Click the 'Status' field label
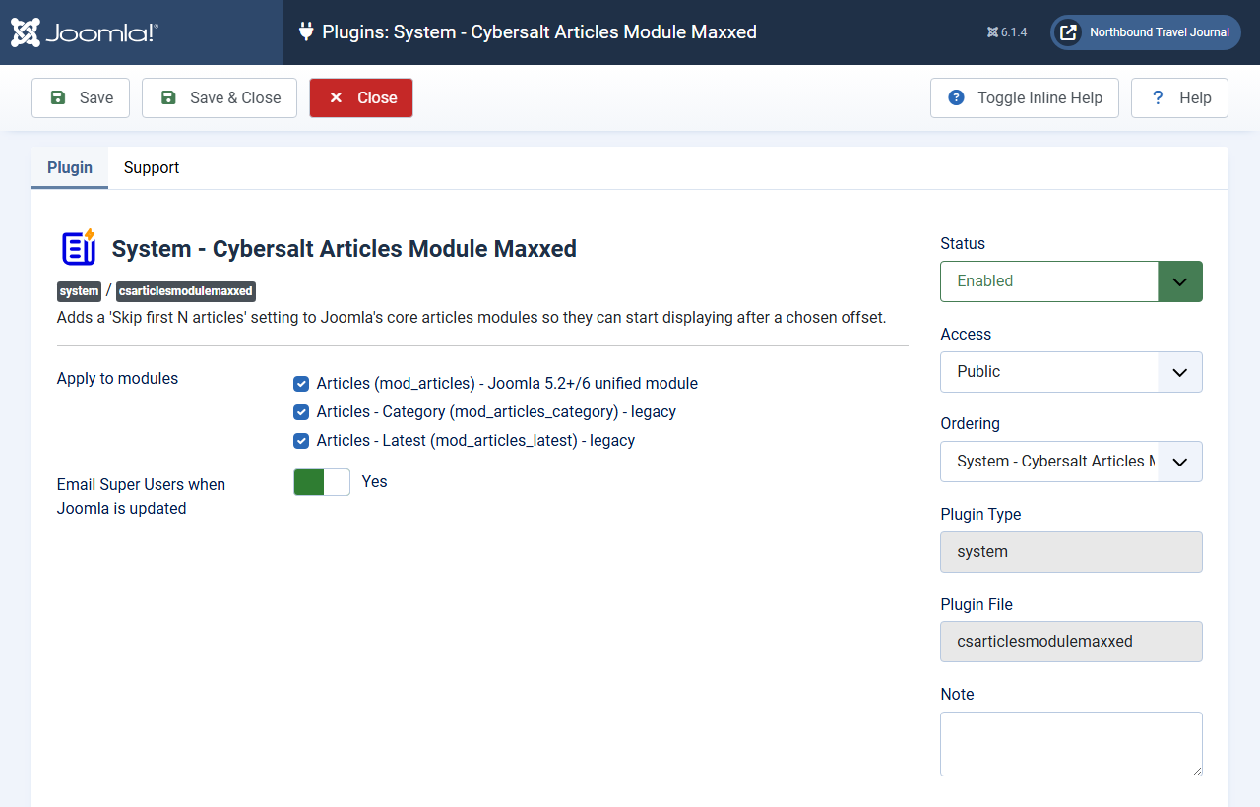The height and width of the screenshot is (807, 1260). coord(963,244)
